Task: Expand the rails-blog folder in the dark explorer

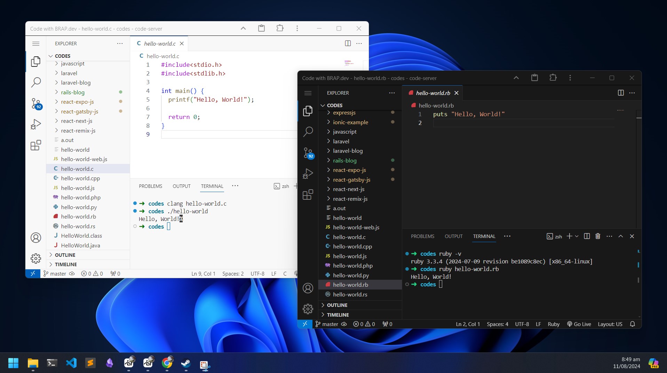Action: tap(344, 160)
